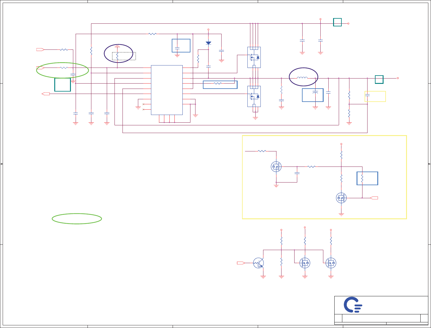Select the lower low-side MOSFET package

click(x=254, y=96)
